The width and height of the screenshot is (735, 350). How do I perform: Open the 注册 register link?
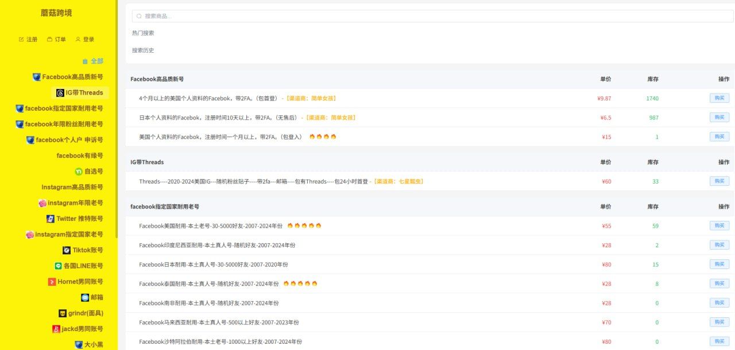pos(28,40)
